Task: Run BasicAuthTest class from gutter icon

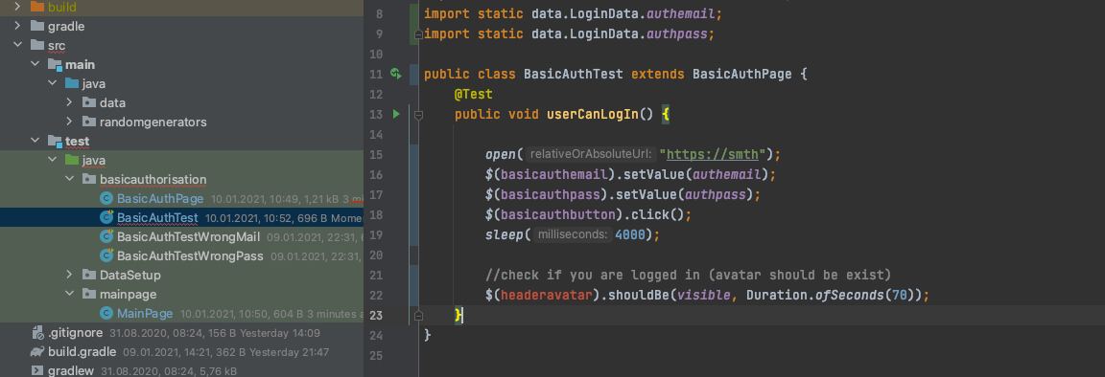Action: pyautogui.click(x=395, y=73)
